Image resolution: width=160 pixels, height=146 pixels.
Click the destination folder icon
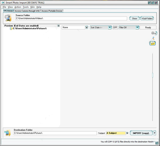[7, 133]
